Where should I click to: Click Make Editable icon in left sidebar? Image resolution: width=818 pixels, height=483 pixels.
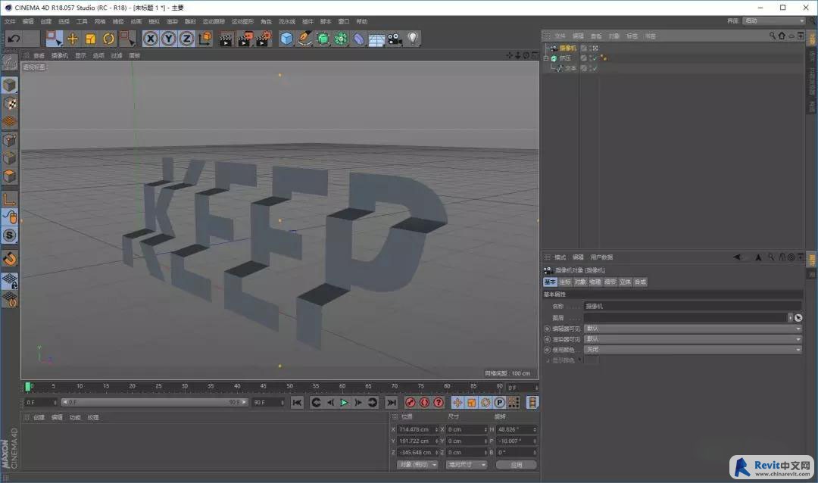click(x=9, y=63)
